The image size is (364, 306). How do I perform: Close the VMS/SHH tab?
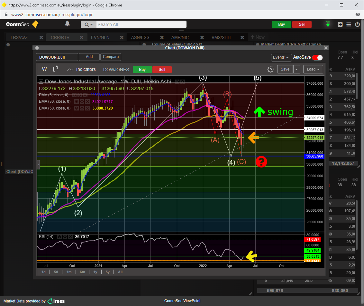(x=242, y=37)
